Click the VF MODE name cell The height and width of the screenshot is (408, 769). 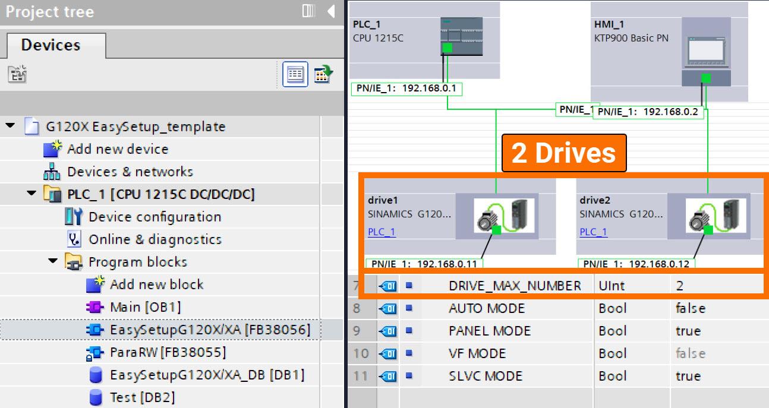[x=477, y=353]
